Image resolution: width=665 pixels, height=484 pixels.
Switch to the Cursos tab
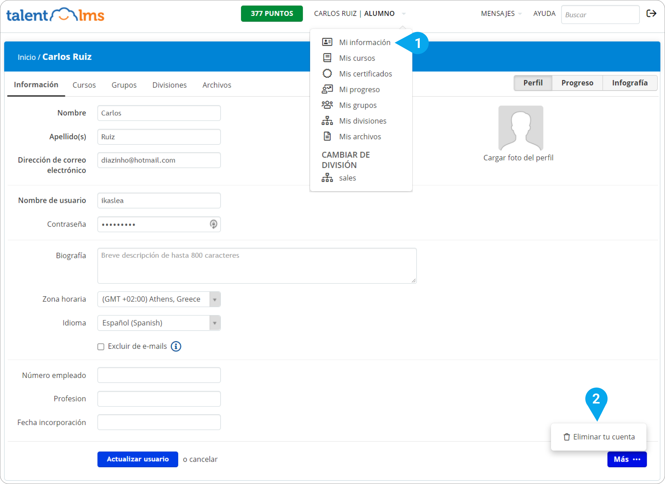tap(84, 85)
